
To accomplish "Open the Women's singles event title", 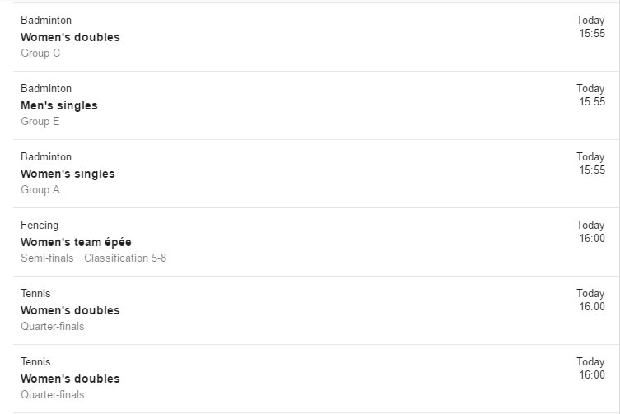I will (68, 174).
